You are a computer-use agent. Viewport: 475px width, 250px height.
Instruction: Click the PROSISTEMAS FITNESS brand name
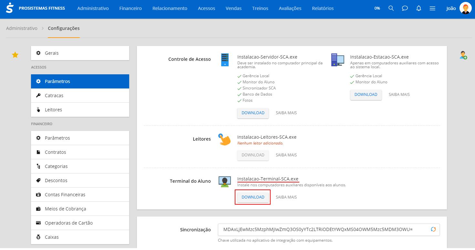tap(42, 8)
